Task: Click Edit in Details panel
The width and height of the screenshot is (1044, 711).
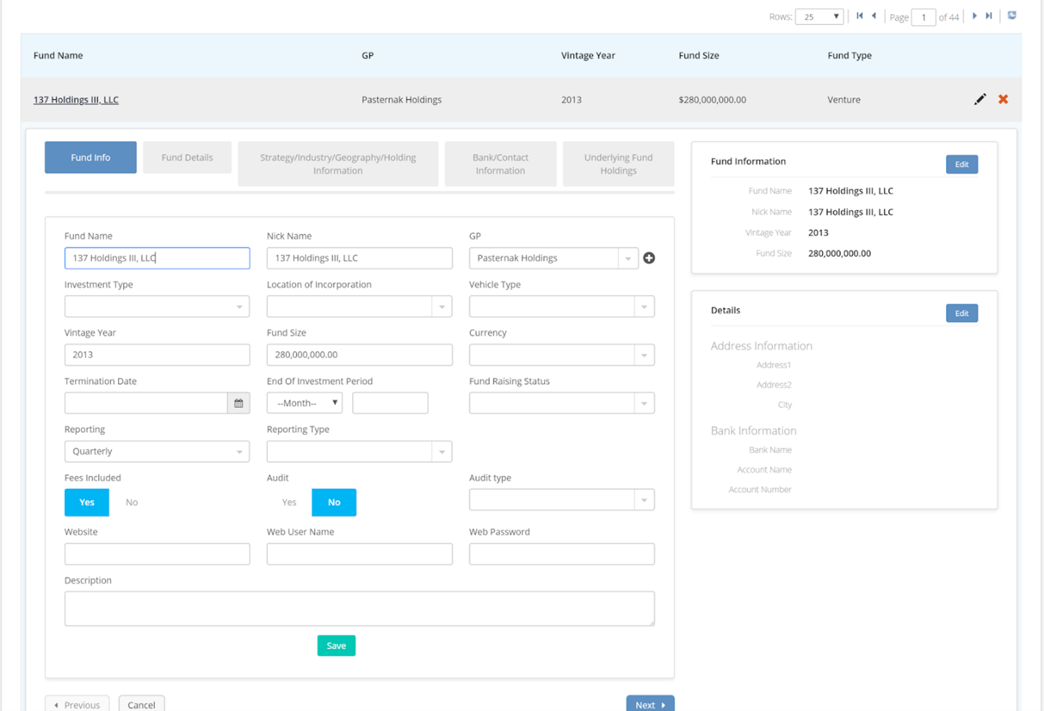Action: point(962,313)
